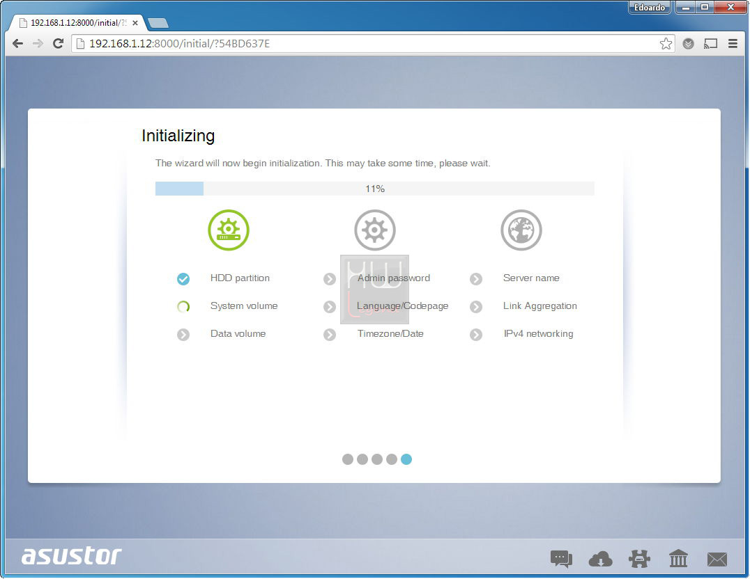The width and height of the screenshot is (750, 579).
Task: Click the arrow beside Timezone/Date
Action: tap(330, 335)
